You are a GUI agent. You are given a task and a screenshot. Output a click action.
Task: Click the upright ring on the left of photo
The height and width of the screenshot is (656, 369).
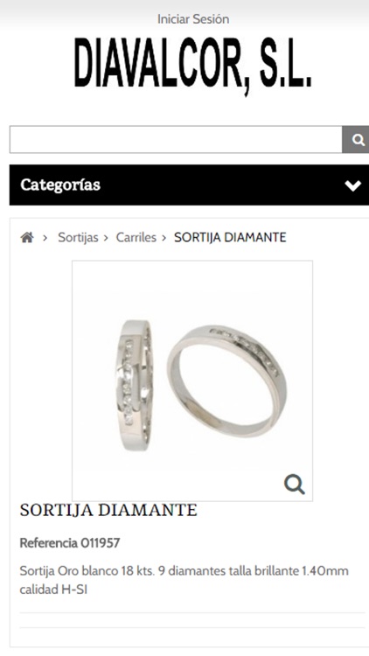135,386
